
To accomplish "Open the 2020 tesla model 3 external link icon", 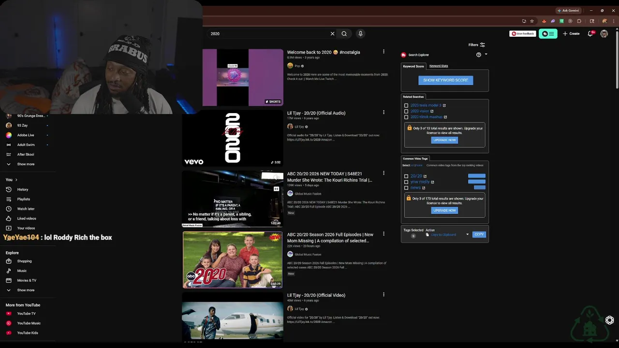I will [x=444, y=105].
